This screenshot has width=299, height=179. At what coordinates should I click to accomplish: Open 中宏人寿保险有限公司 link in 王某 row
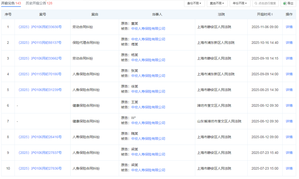click(x=148, y=107)
